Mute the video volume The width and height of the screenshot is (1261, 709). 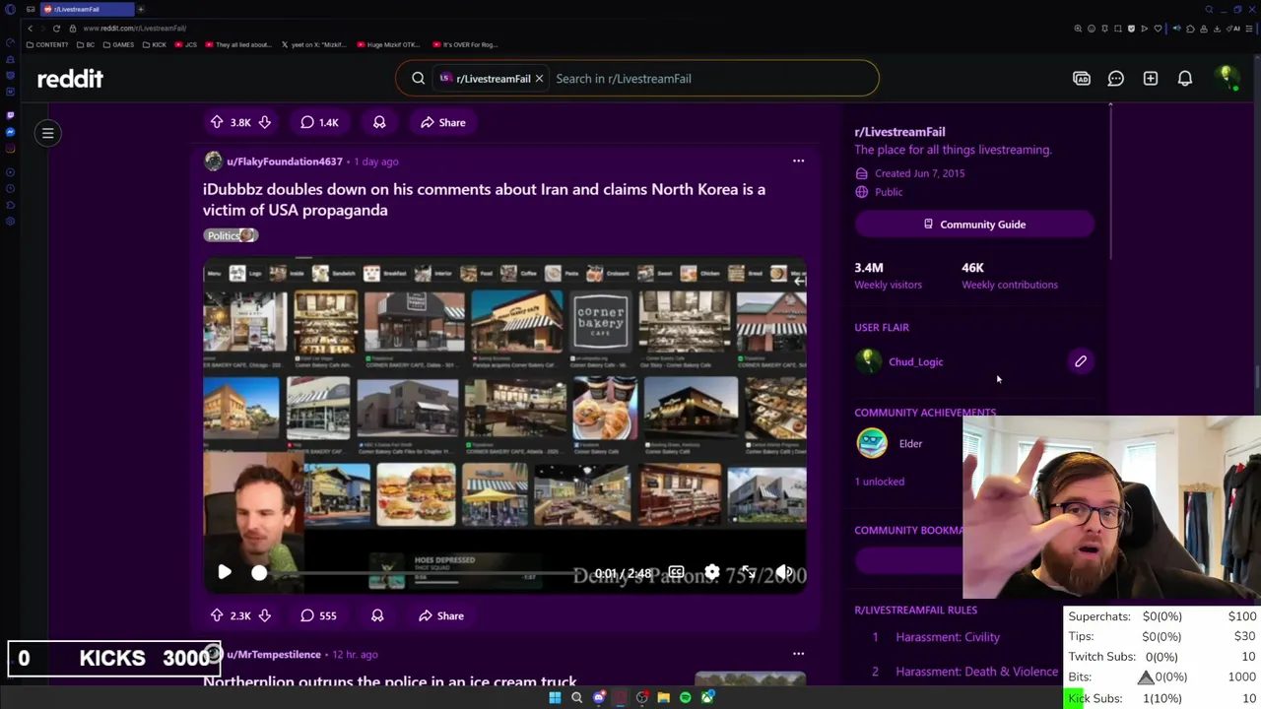[784, 572]
